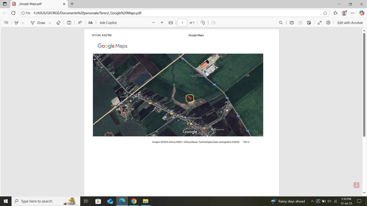Screen dimensions: 367x206
Task: Show hidden tray icons chevron
Action: tap(312, 201)
